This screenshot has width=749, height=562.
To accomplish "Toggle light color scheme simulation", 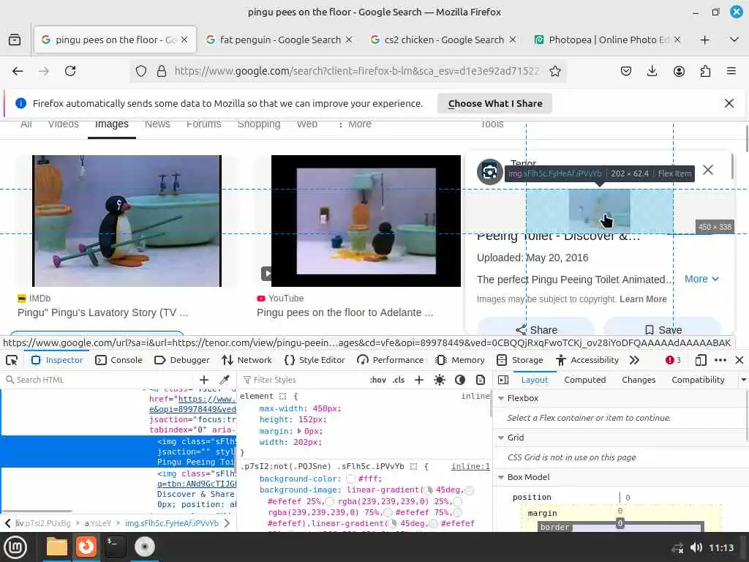I will 440,380.
